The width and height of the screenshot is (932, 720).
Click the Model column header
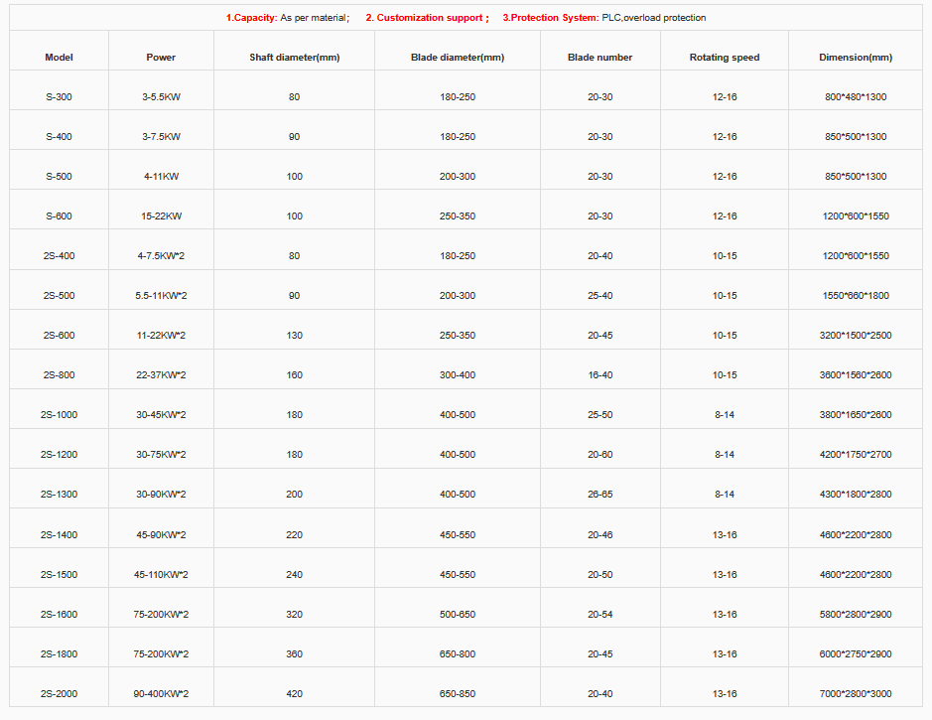click(x=59, y=58)
